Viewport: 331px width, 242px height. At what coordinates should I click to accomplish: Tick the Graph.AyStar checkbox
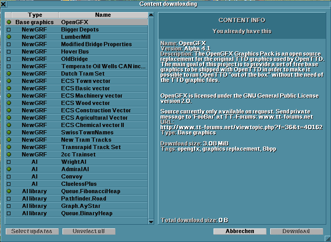coord(8,206)
